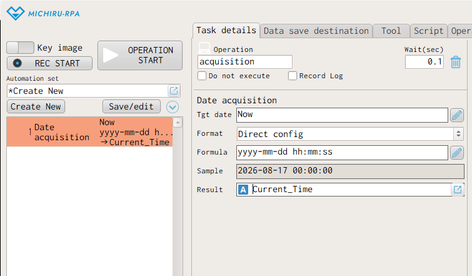Open the Automation set external link icon

pyautogui.click(x=174, y=91)
